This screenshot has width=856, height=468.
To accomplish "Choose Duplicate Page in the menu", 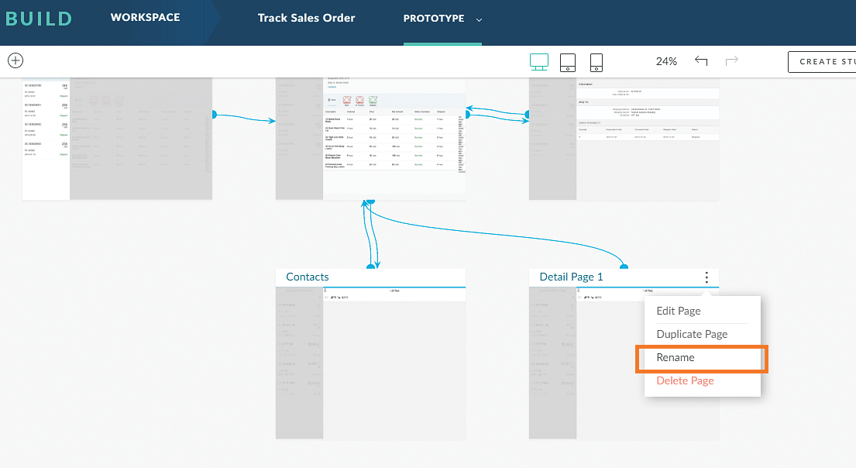I will [692, 334].
